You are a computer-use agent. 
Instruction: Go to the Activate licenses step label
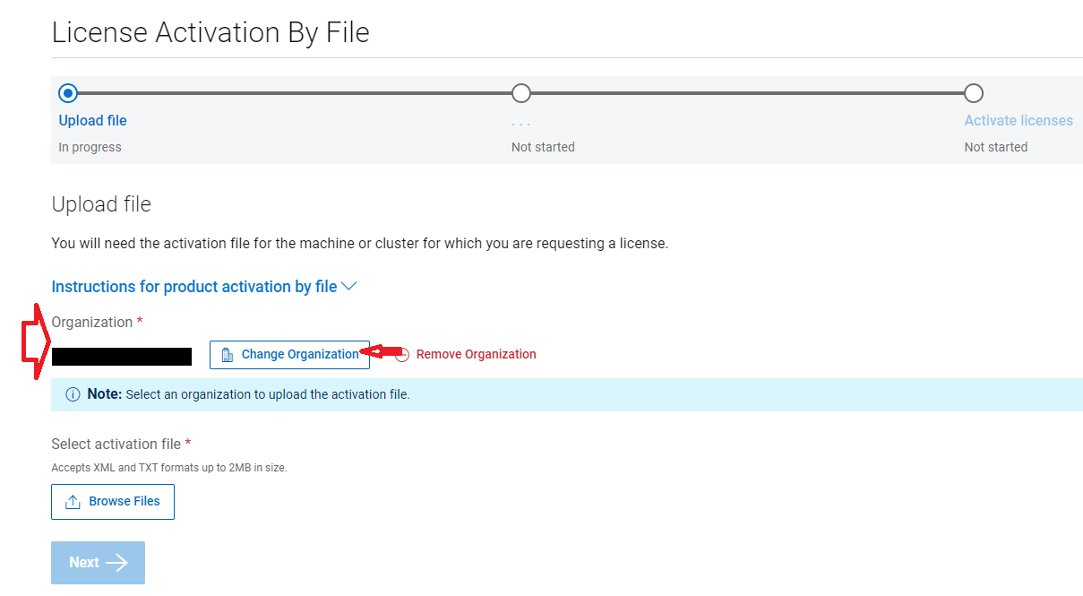coord(1019,121)
